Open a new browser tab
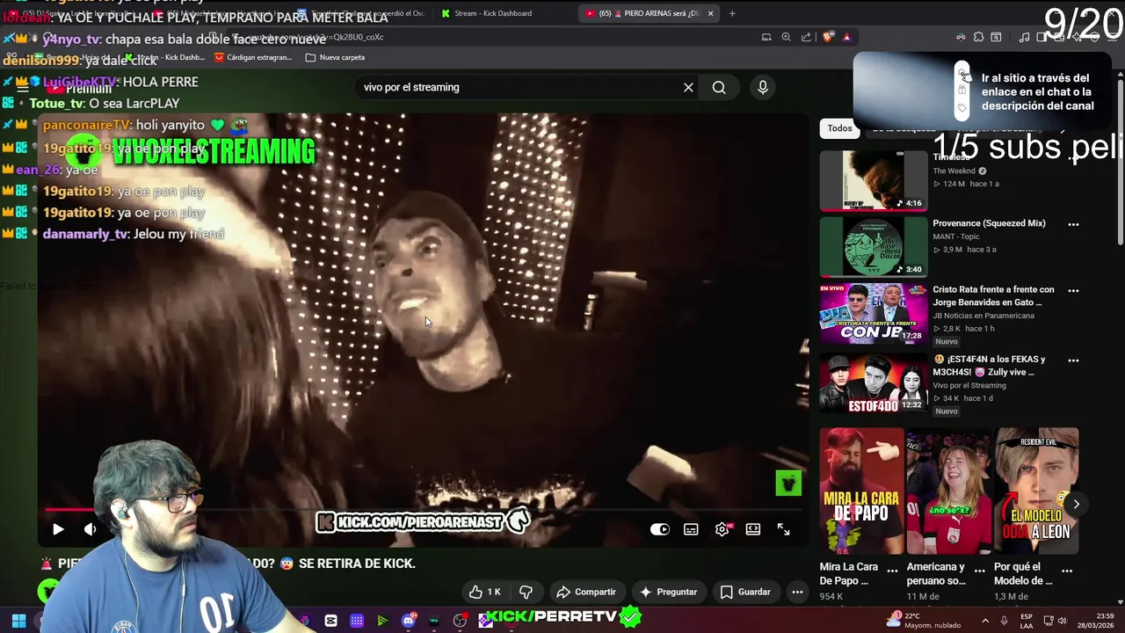This screenshot has height=633, width=1125. [732, 13]
